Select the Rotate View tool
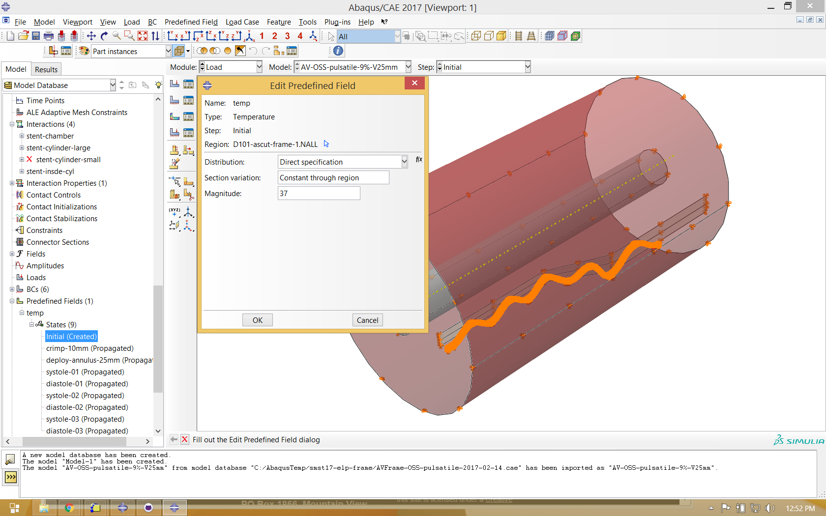The height and width of the screenshot is (516, 826). click(104, 36)
